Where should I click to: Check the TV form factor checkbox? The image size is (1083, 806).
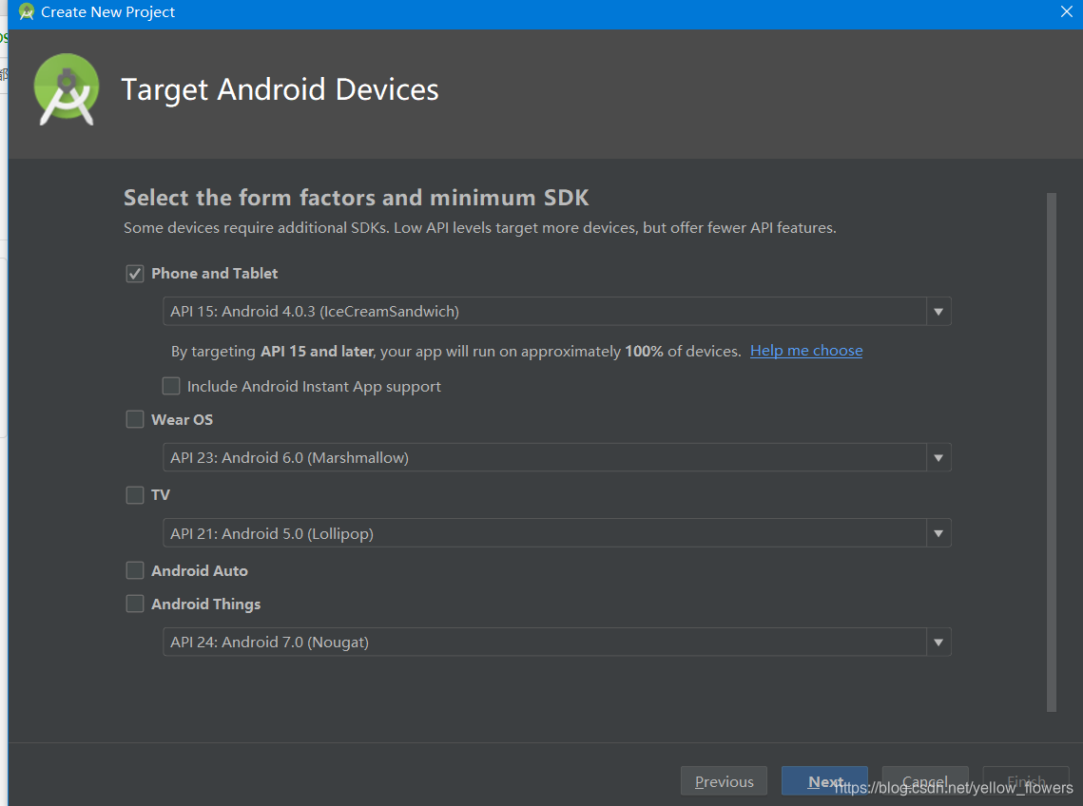[135, 494]
